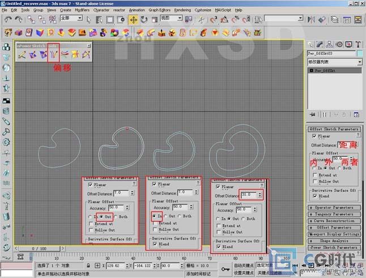Toggle the Angle Snap tool

coord(224,20)
